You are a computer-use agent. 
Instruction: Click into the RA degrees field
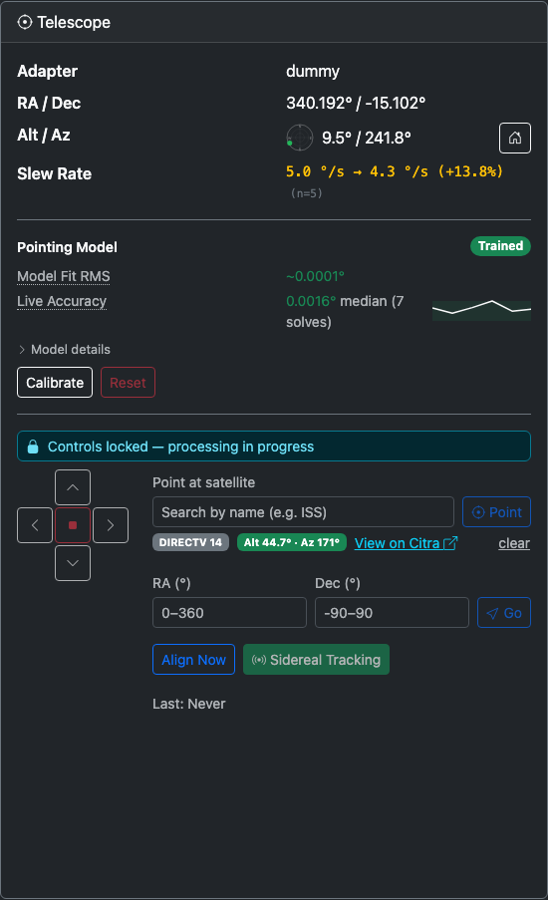click(229, 612)
